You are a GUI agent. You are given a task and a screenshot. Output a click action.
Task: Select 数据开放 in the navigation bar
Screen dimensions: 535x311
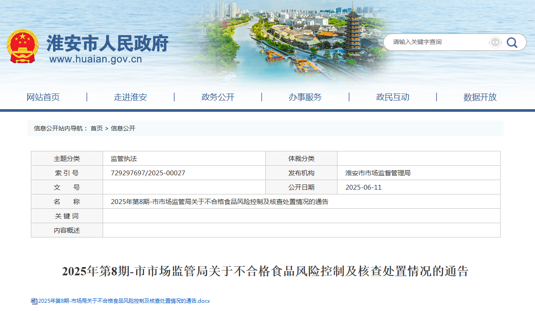tap(480, 97)
